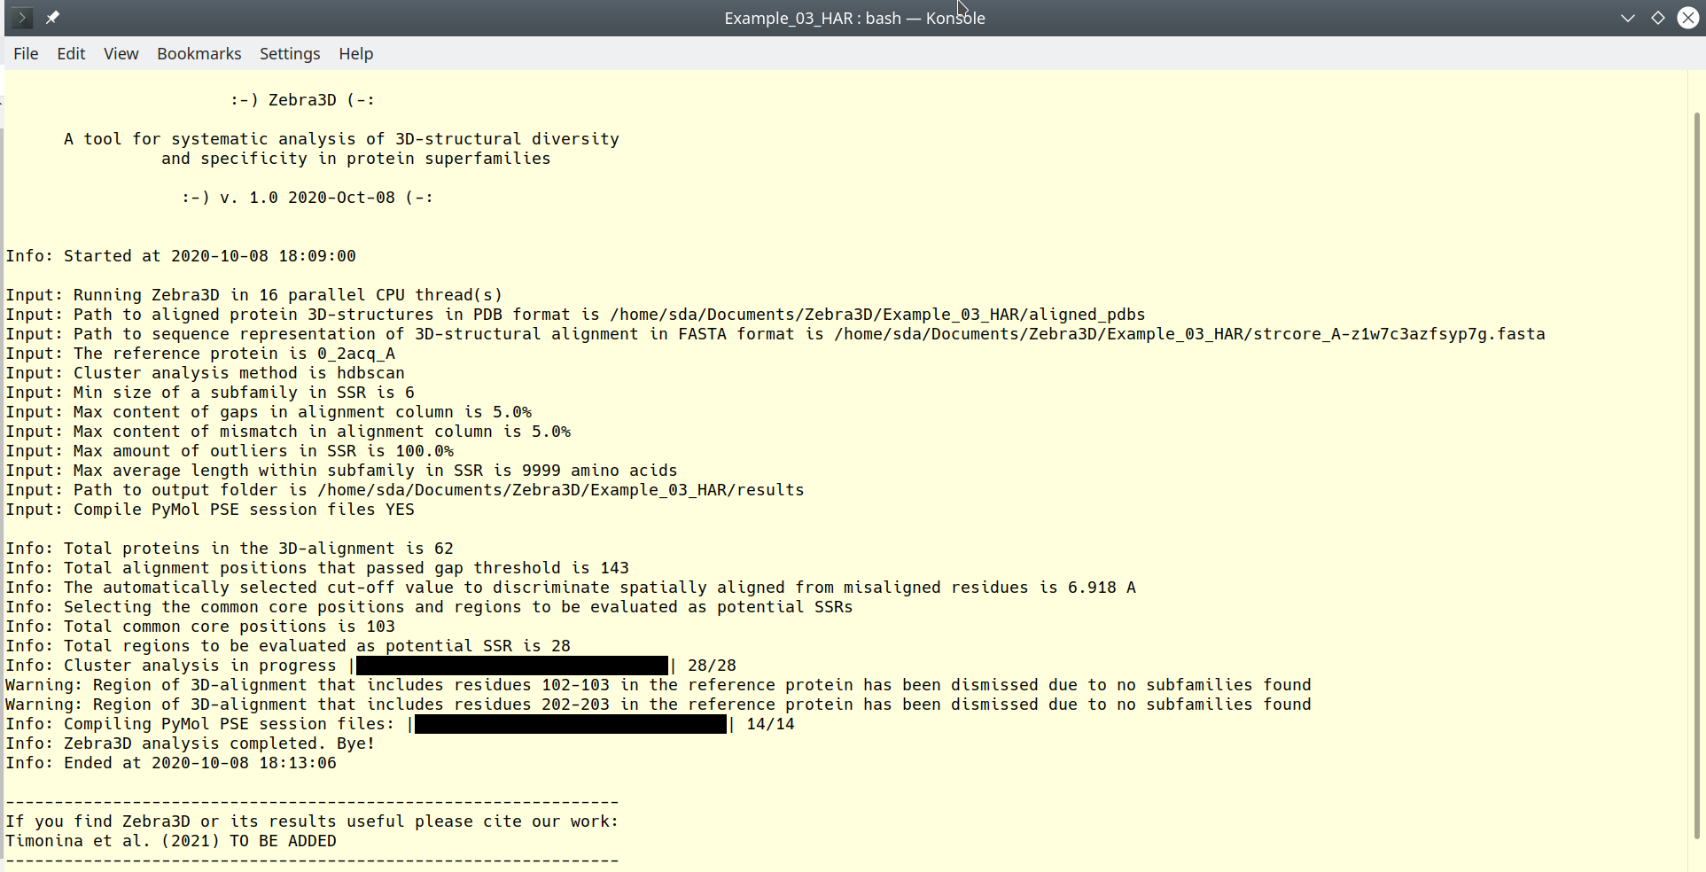Click the 'Cluster analysis in progress' progress bar

[512, 666]
